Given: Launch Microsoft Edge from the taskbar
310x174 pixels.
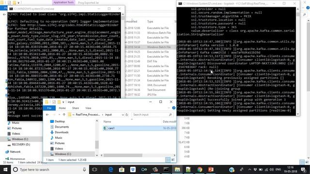Looking at the screenshot, I should tap(111, 170).
